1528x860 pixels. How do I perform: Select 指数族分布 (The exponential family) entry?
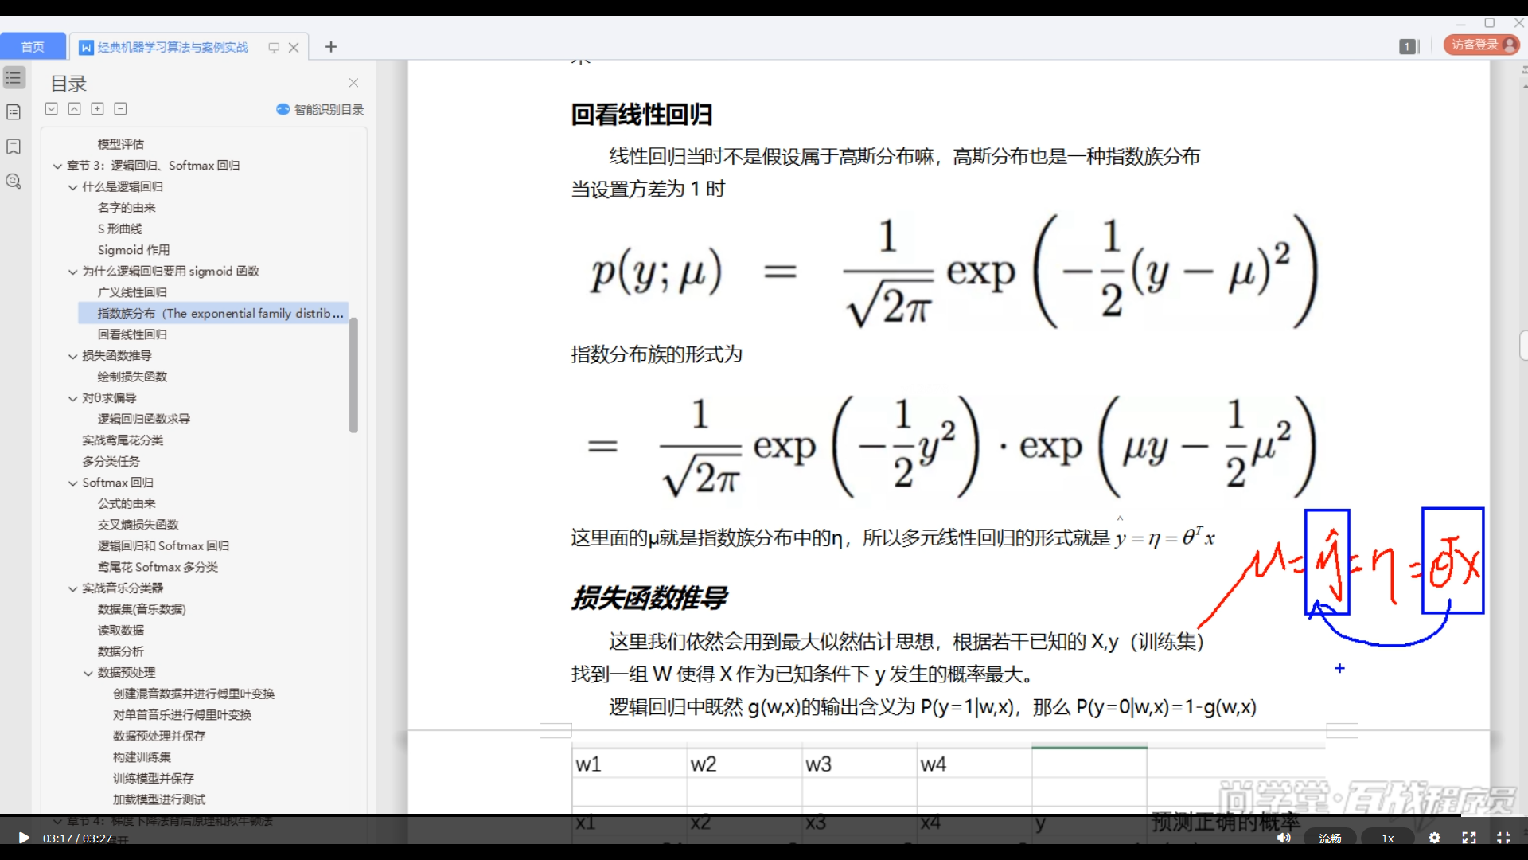(213, 313)
